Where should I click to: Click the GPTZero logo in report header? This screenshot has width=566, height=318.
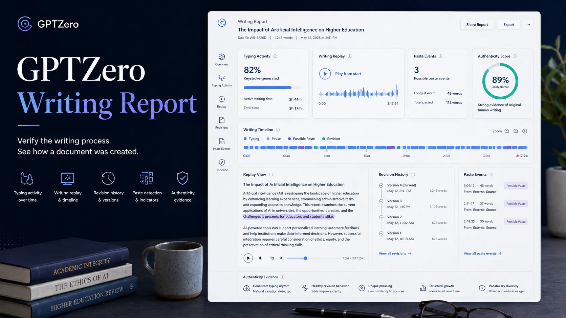(222, 23)
